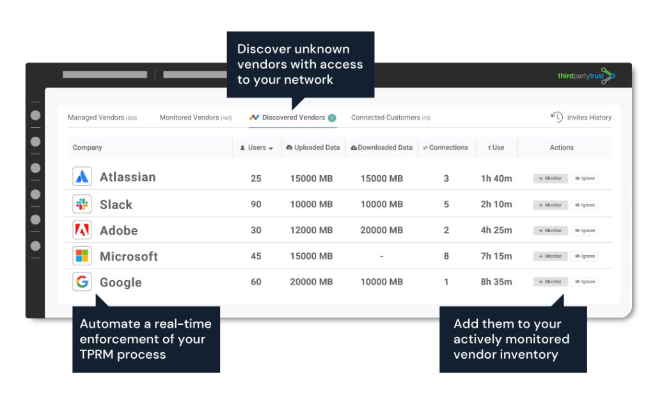The image size is (655, 406).
Task: Select the Discovered Vendors tab
Action: (x=293, y=118)
